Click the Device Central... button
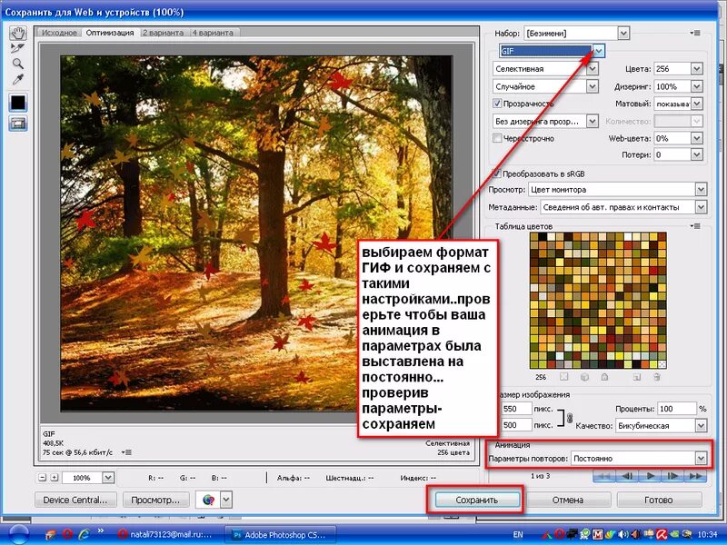727x545 pixels. pyautogui.click(x=75, y=500)
